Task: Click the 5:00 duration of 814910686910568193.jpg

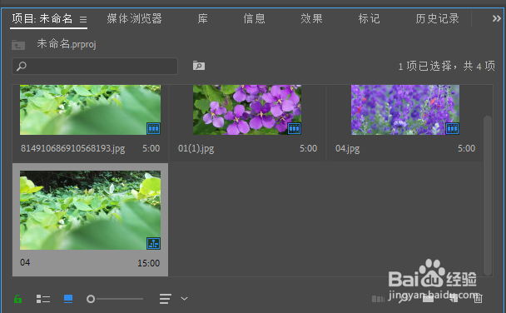Action: [x=151, y=148]
